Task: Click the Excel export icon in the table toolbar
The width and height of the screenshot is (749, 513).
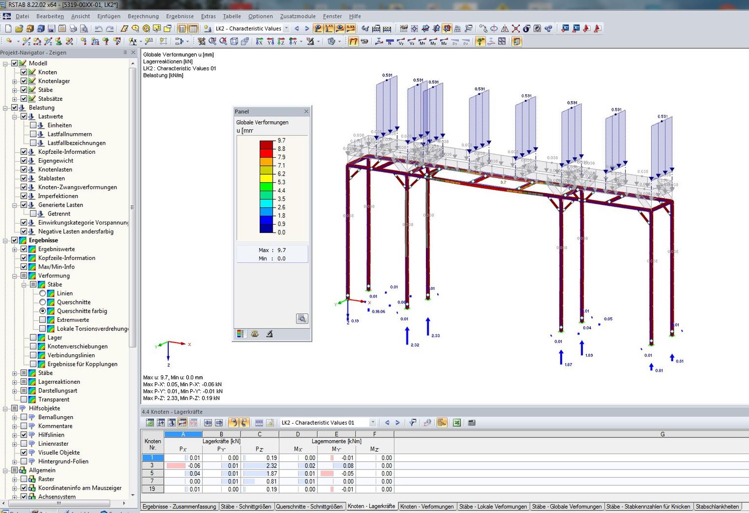Action: 456,423
